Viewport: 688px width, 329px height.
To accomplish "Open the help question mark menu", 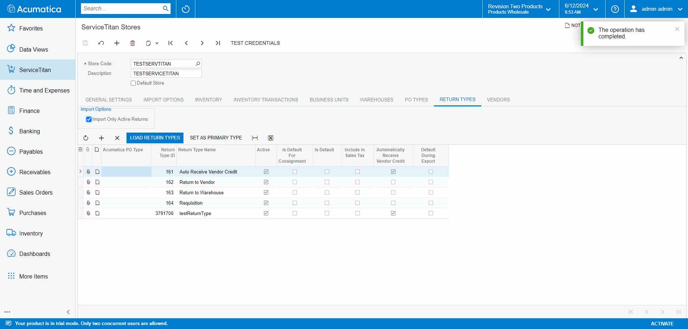I will [x=615, y=9].
